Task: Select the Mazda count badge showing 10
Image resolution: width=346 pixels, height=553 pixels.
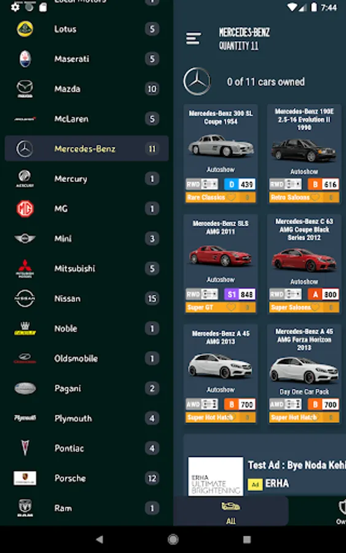Action: [x=152, y=89]
